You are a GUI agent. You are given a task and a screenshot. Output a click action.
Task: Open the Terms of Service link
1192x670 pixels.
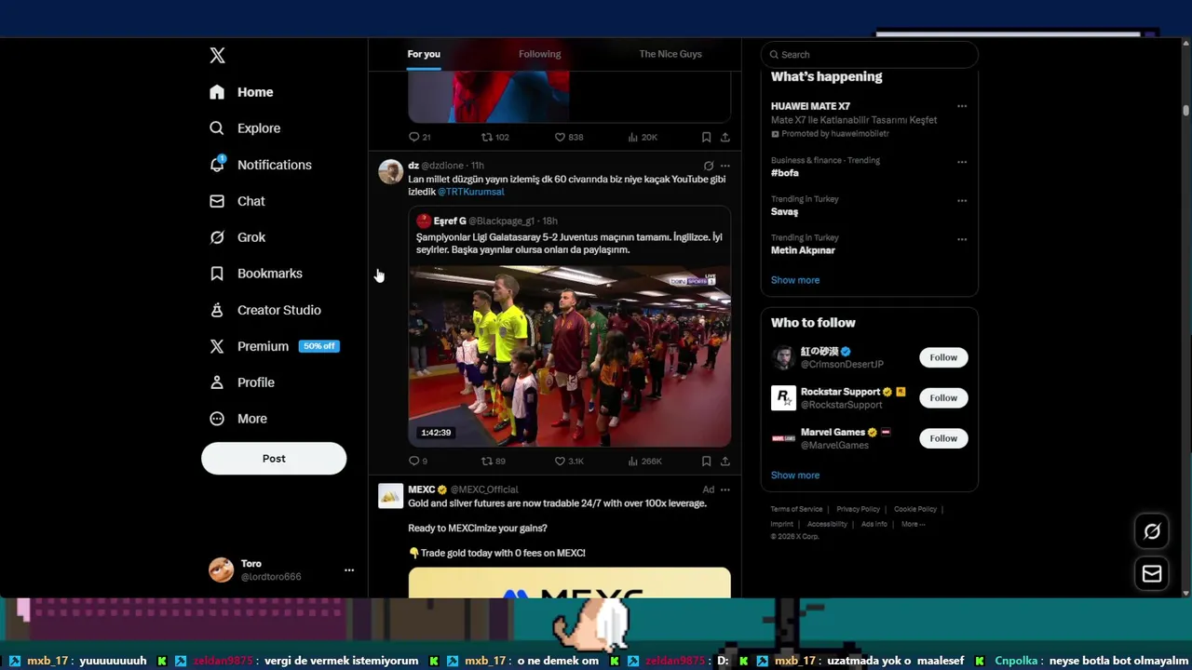click(796, 509)
